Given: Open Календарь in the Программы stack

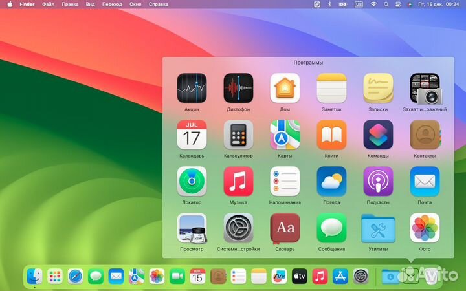Looking at the screenshot, I should 192,135.
